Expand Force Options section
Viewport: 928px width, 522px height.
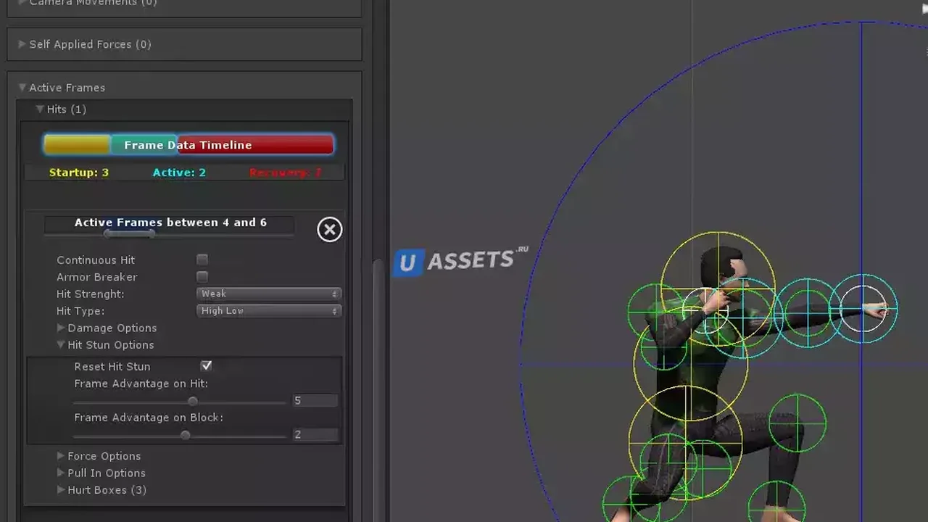pyautogui.click(x=99, y=456)
